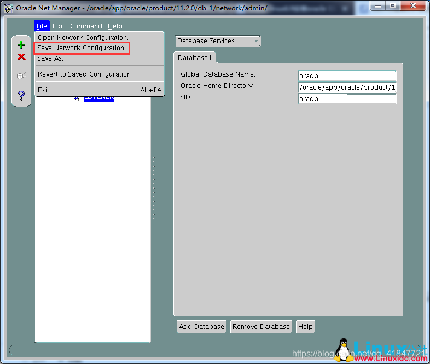Click the Oracle Home Directory field

[x=347, y=87]
